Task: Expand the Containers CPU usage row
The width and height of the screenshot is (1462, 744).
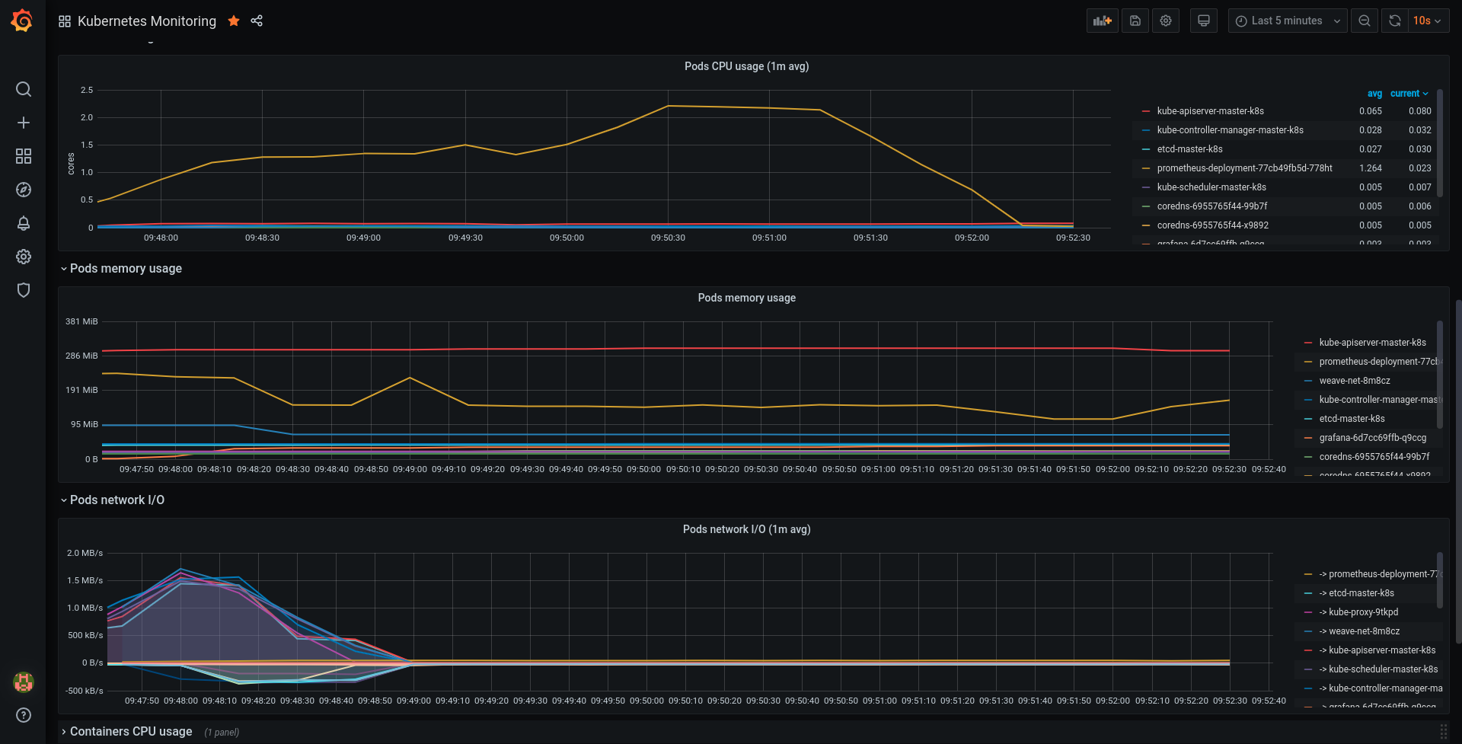Action: point(64,732)
